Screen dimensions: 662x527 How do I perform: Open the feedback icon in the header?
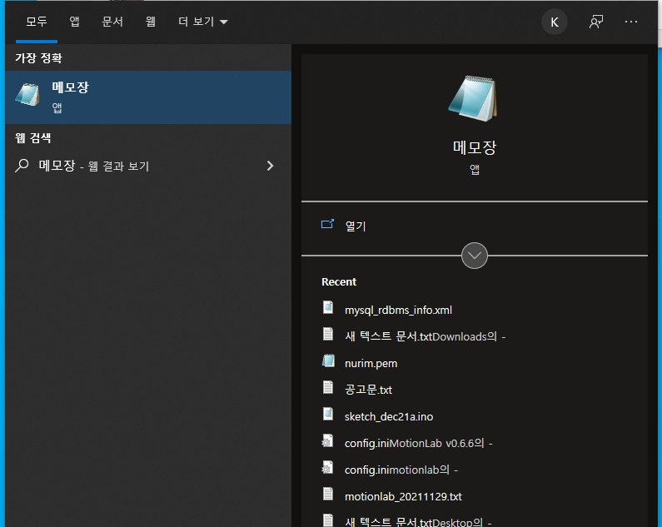[x=596, y=22]
